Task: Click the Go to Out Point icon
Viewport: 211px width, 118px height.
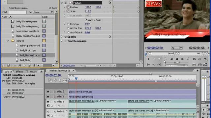Action: pos(154,65)
